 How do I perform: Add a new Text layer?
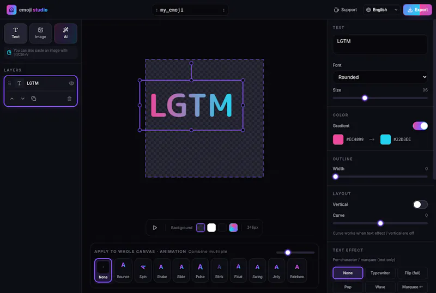(16, 33)
